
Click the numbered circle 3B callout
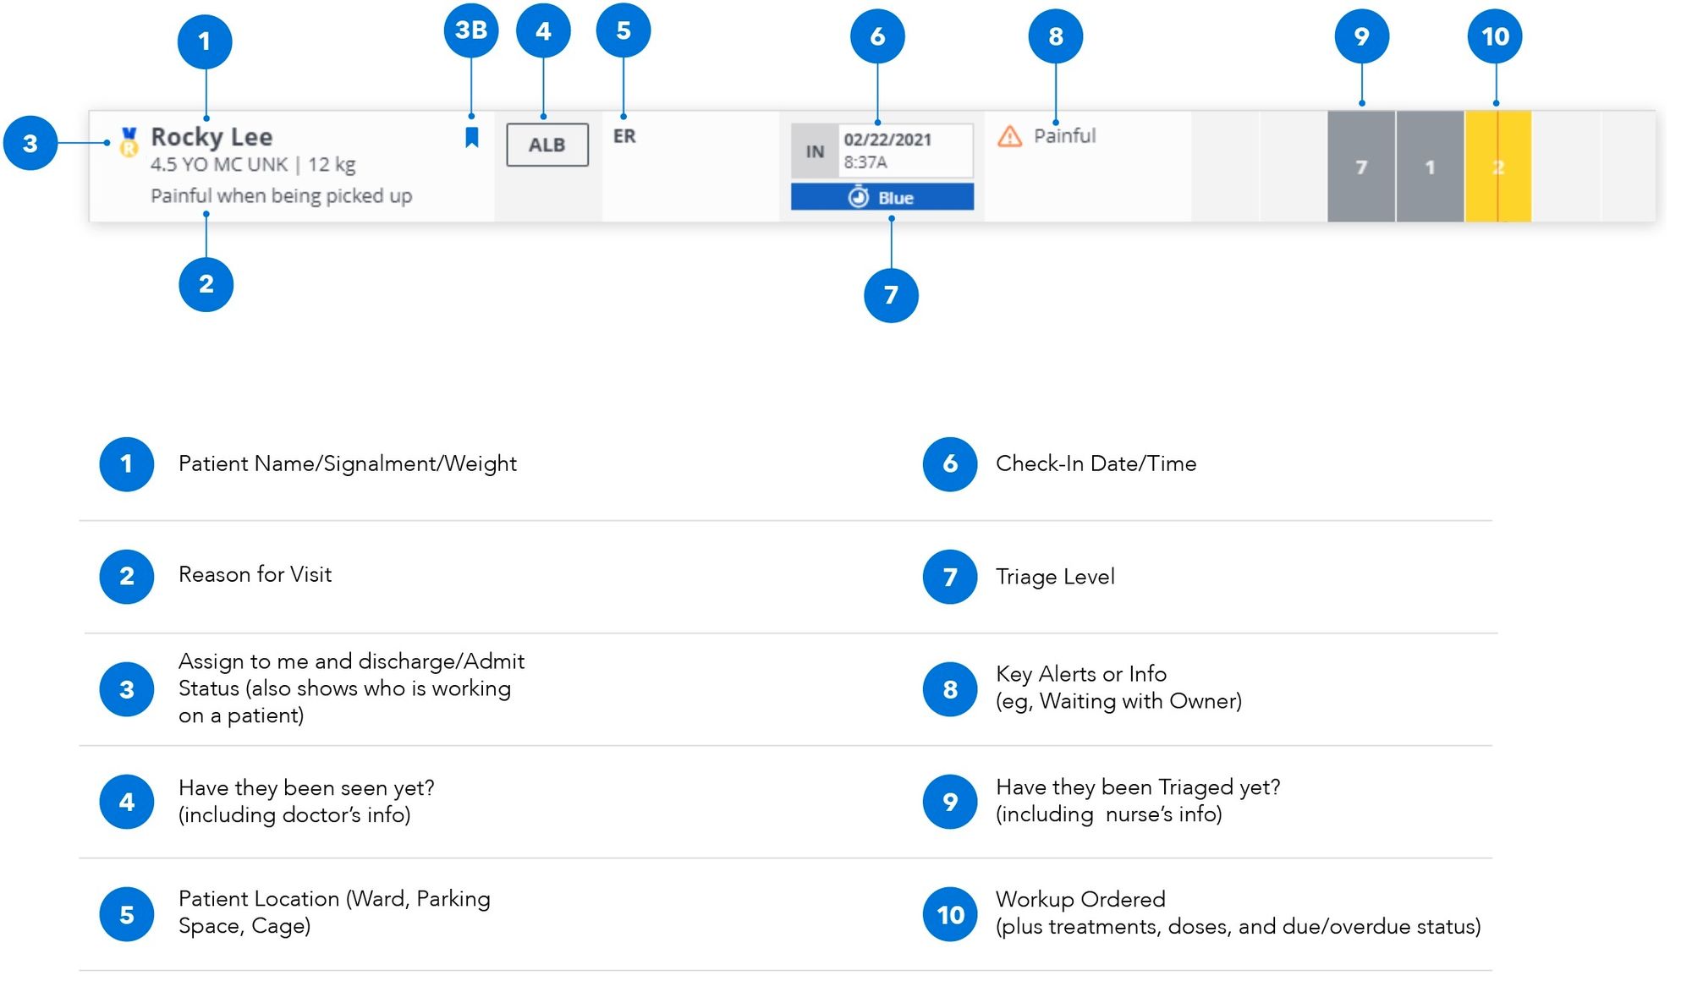[x=471, y=30]
